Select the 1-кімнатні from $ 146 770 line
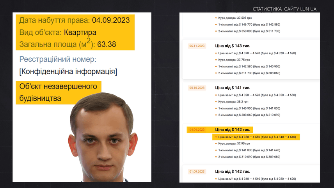Viewport: 334px width, 188px height. click(x=249, y=24)
